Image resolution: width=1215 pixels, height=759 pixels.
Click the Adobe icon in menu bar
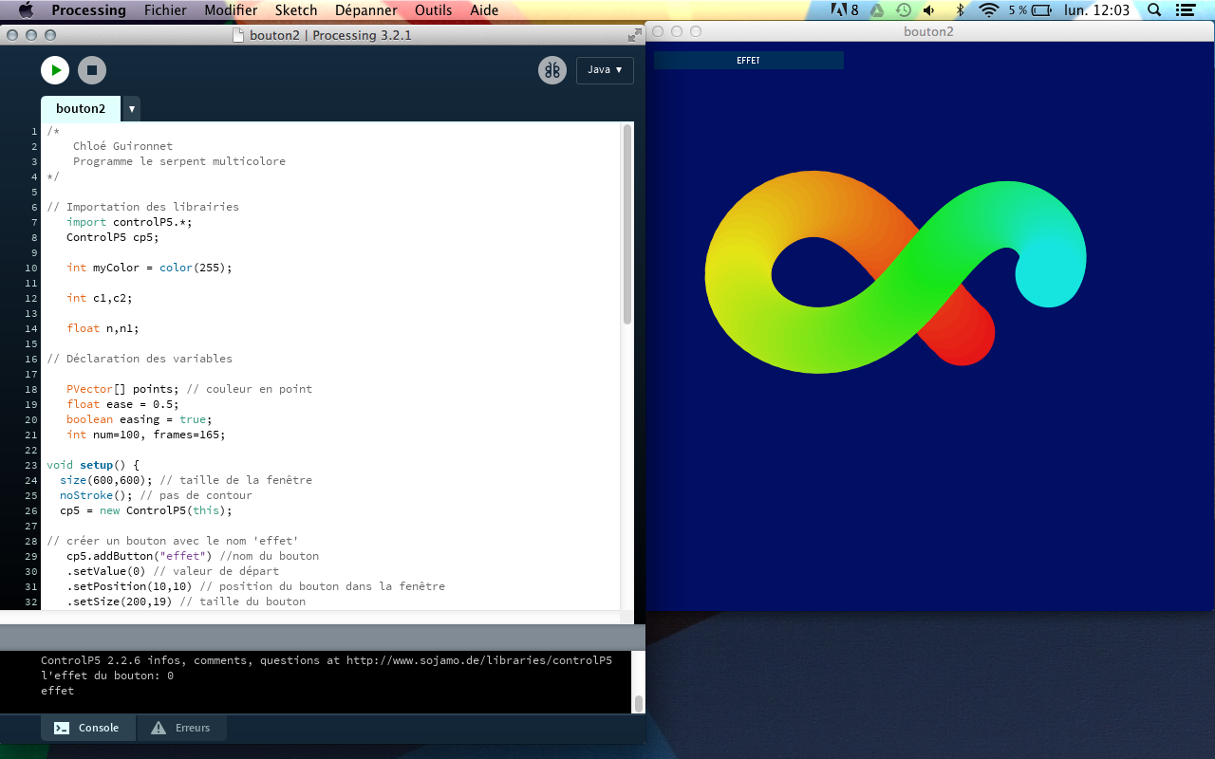click(x=845, y=10)
